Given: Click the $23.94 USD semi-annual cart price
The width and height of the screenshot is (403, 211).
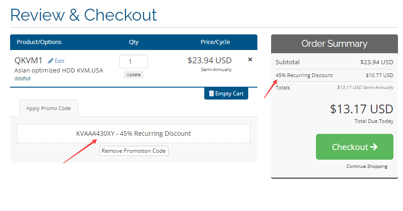Looking at the screenshot, I should coord(209,61).
